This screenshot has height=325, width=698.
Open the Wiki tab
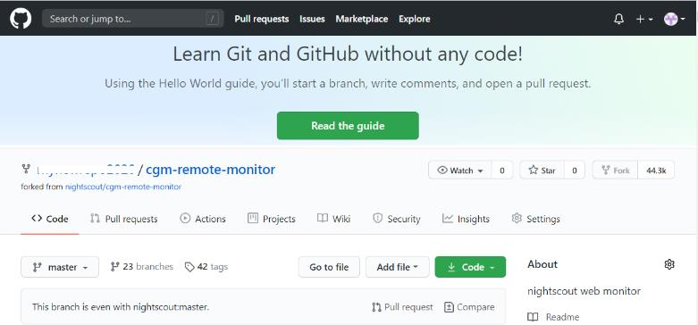pos(333,219)
